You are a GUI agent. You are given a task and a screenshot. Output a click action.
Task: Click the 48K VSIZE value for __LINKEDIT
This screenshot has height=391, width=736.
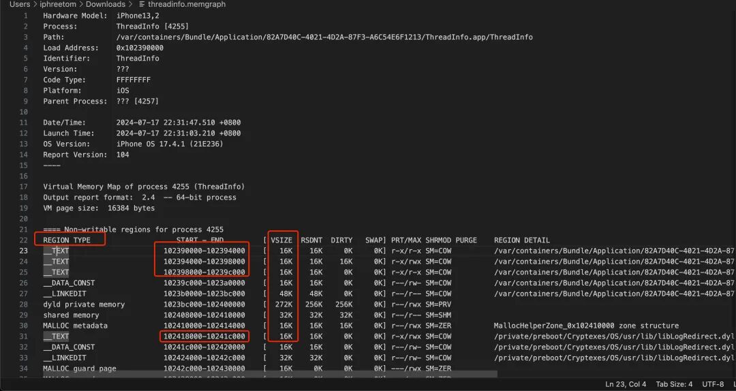[x=286, y=294]
